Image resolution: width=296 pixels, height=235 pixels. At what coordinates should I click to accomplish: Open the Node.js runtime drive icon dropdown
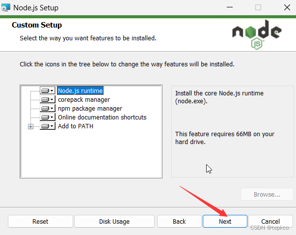pyautogui.click(x=48, y=91)
